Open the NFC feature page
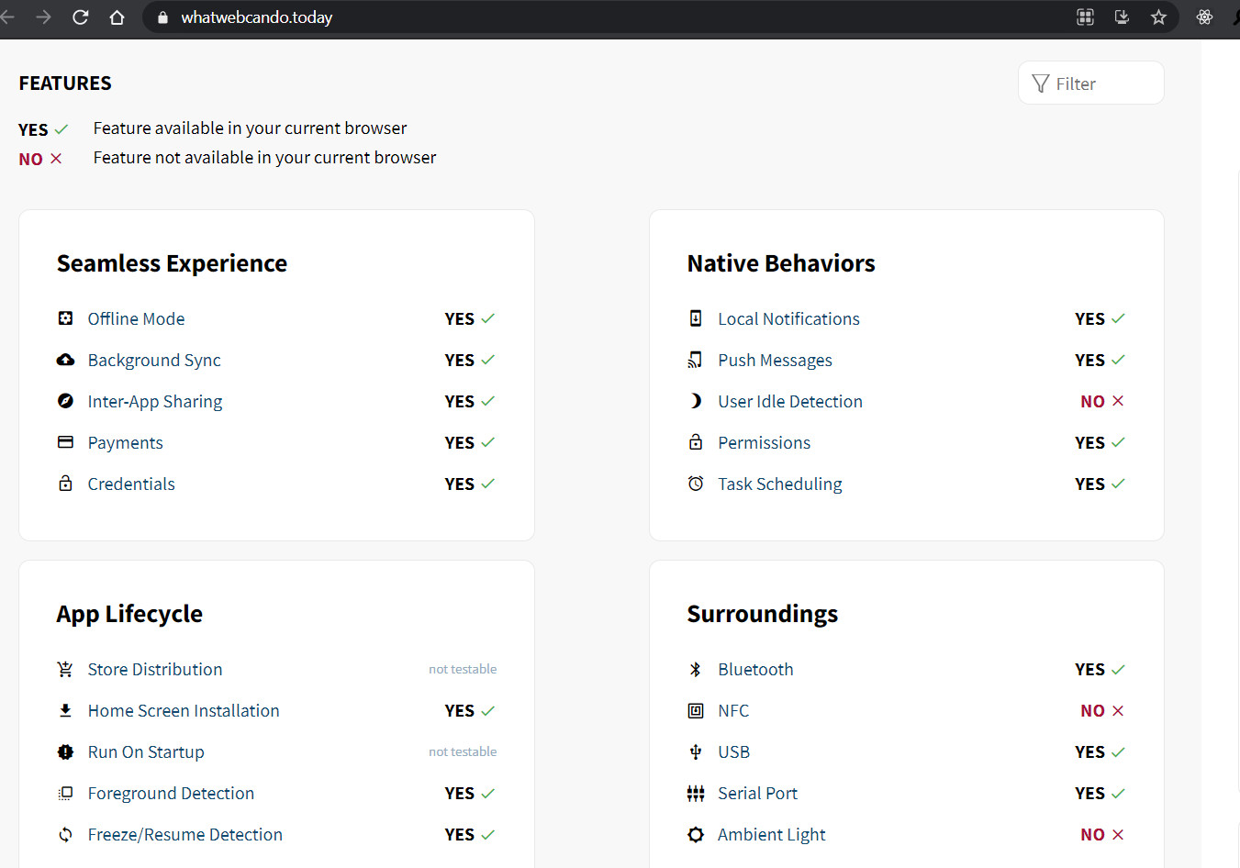This screenshot has height=868, width=1240. pyautogui.click(x=732, y=711)
